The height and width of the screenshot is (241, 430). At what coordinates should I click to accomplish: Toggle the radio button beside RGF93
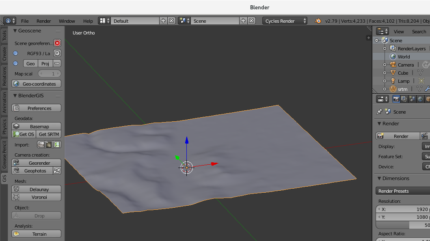coord(15,53)
